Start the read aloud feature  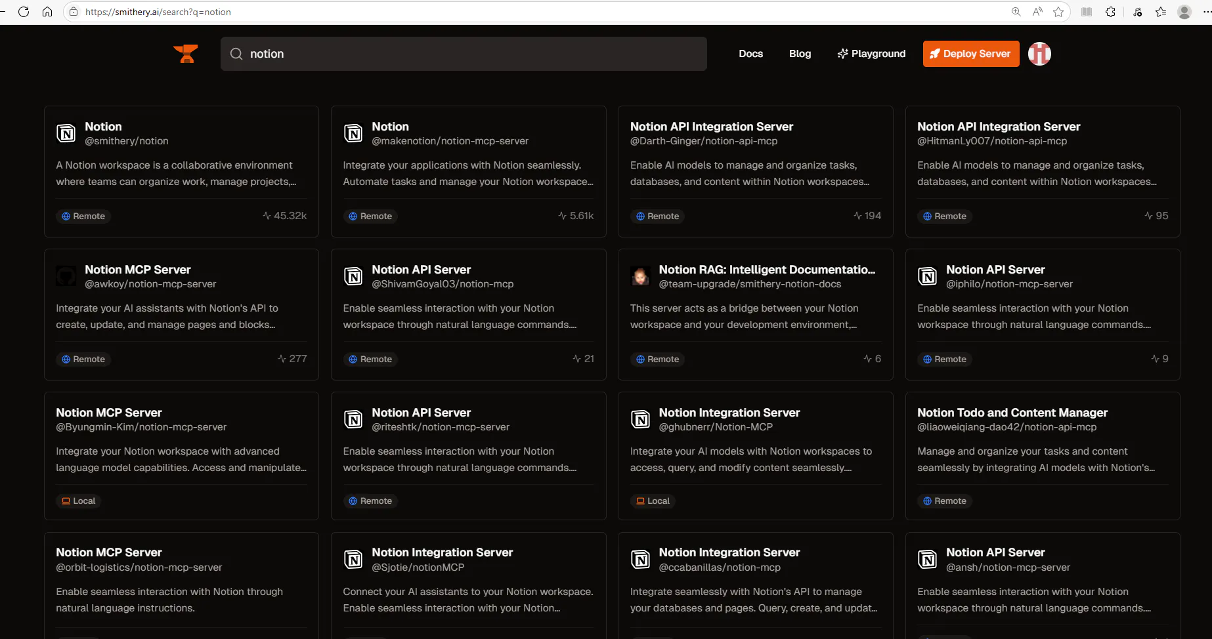point(1037,12)
